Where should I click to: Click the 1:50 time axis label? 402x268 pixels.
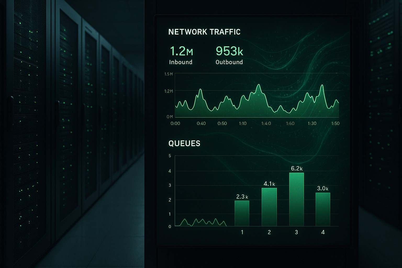click(335, 124)
